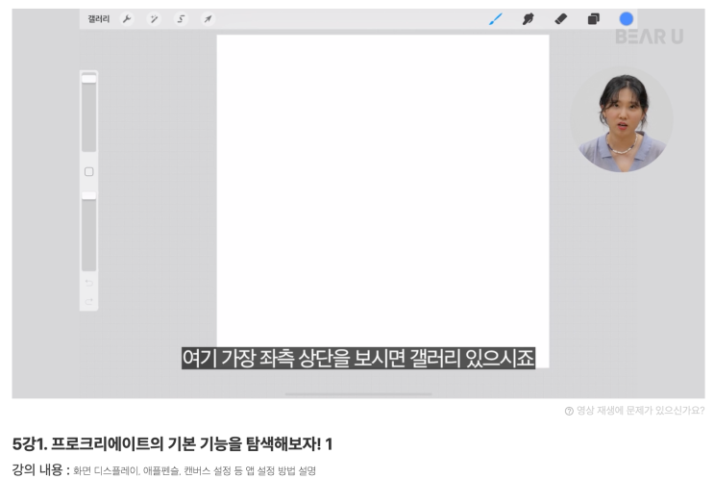
Task: Open the Actions wrench icon
Action: pos(127,19)
